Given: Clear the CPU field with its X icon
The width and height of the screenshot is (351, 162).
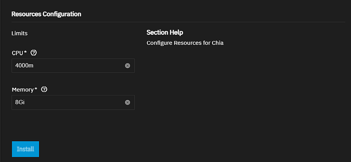Looking at the screenshot, I should pyautogui.click(x=128, y=65).
